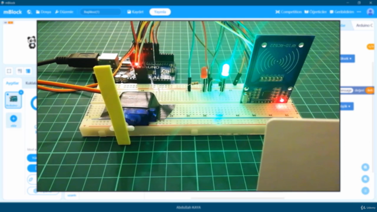Open the Dosya file menu
This screenshot has width=377, height=212.
(44, 12)
